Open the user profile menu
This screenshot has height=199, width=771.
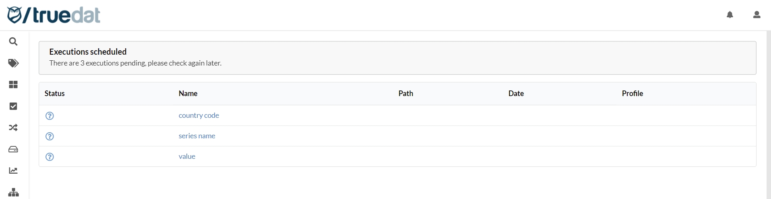[x=757, y=15]
